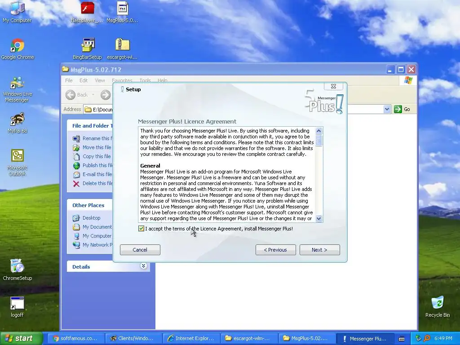Click the Copy this file link

coord(97,156)
